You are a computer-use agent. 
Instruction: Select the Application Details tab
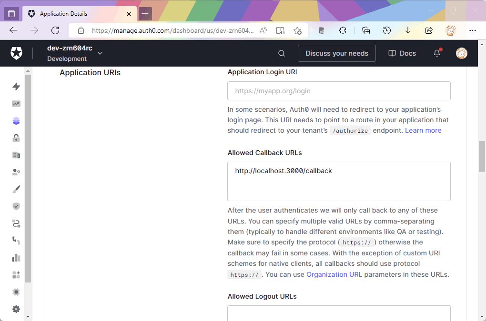pos(80,14)
